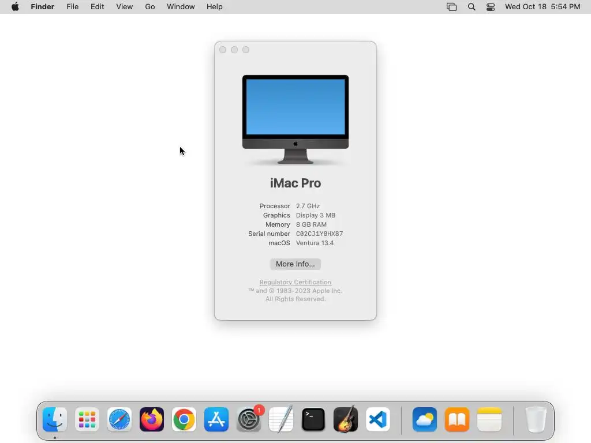Open Finder from the Dock

(x=55, y=419)
